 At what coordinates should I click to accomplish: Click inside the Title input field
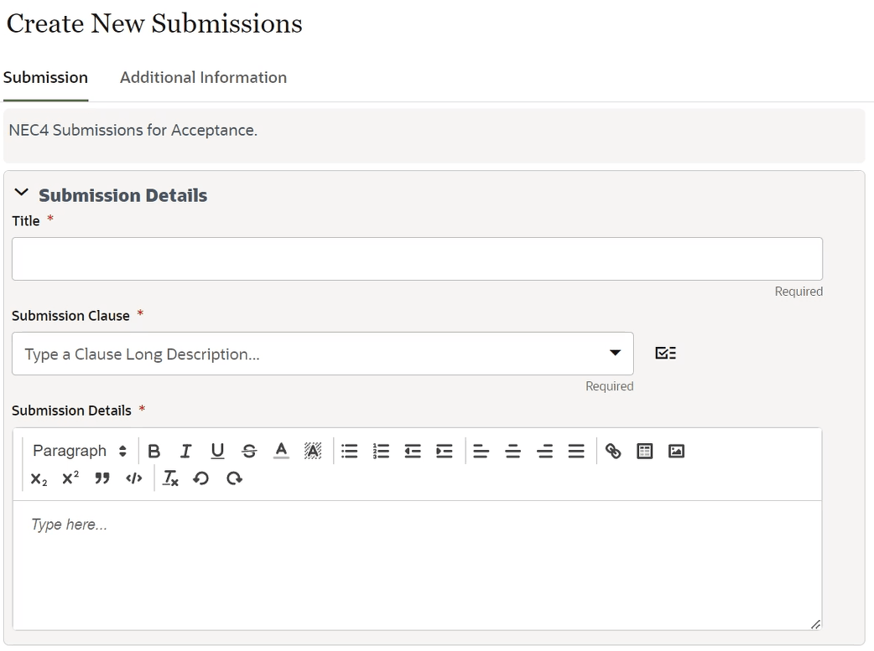pos(417,258)
